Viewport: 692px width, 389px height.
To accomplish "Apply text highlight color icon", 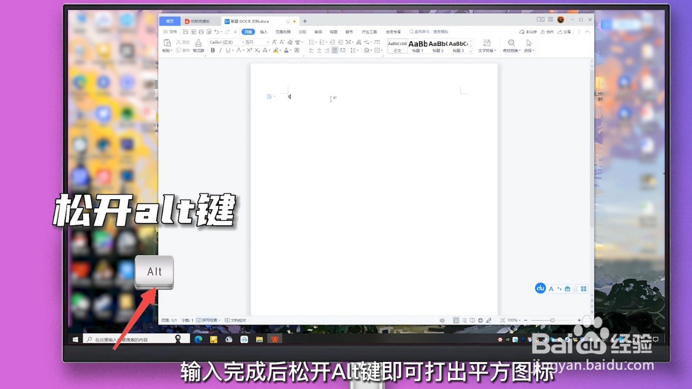I will point(276,50).
